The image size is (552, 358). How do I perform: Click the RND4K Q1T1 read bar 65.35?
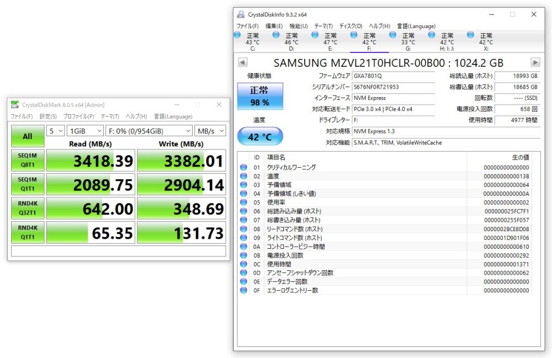point(91,232)
